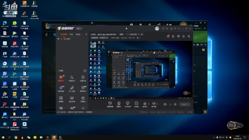Click search icon in League client friends panel

pos(205,44)
